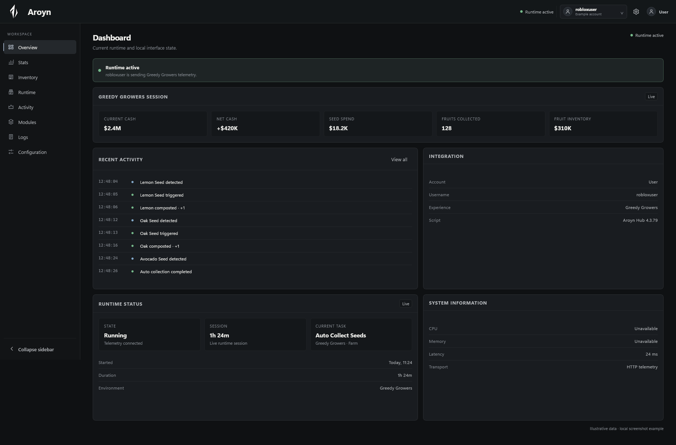Click 'Avocado Seed detected' activity row
676x445 pixels.
pos(255,259)
